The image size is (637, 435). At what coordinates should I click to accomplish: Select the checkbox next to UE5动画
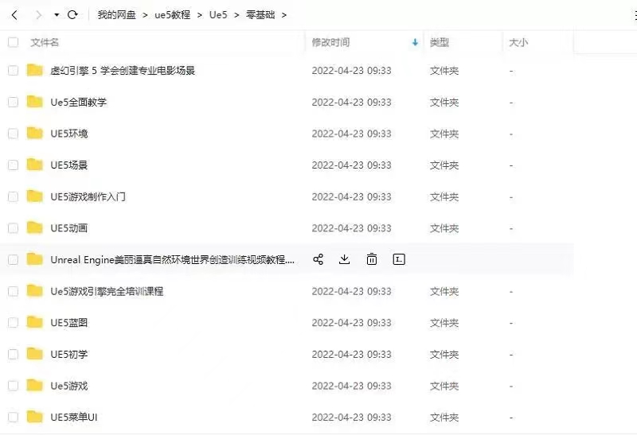13,228
